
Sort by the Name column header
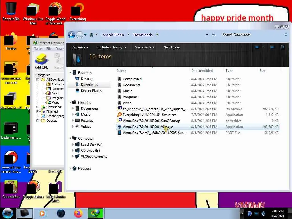pyautogui.click(x=121, y=71)
